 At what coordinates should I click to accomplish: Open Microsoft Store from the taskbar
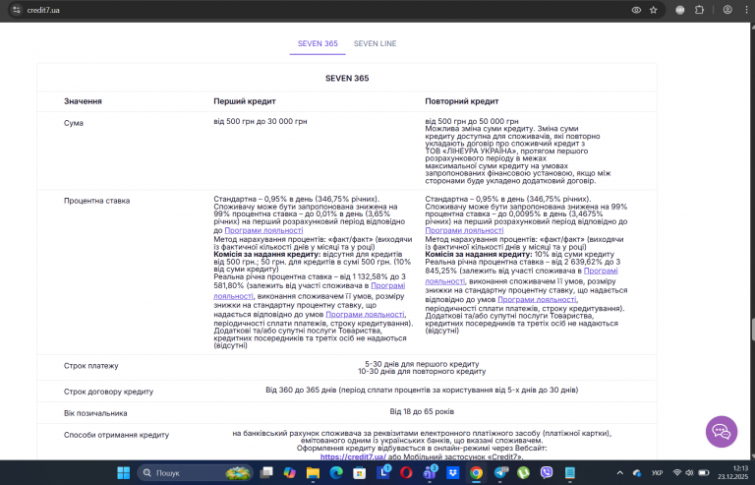(x=359, y=473)
